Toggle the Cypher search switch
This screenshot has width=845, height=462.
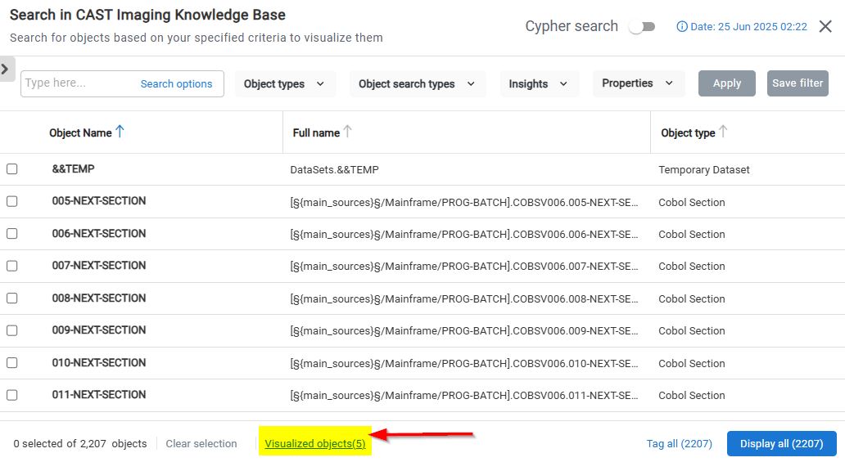tap(642, 27)
